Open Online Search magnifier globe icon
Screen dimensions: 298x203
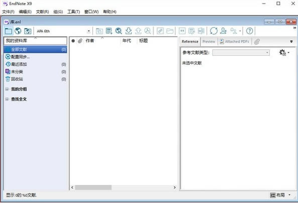click(x=119, y=31)
